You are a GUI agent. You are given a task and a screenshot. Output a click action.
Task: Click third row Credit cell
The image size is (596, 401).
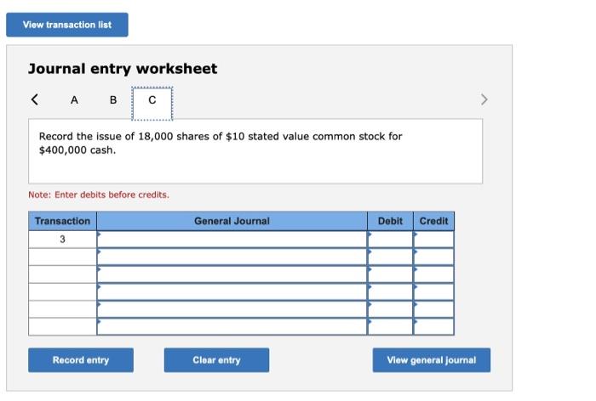(433, 274)
